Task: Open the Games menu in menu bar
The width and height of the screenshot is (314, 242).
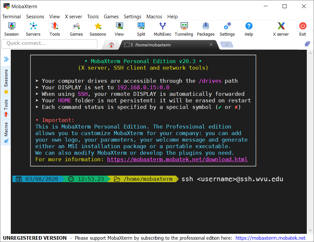Action: click(111, 17)
